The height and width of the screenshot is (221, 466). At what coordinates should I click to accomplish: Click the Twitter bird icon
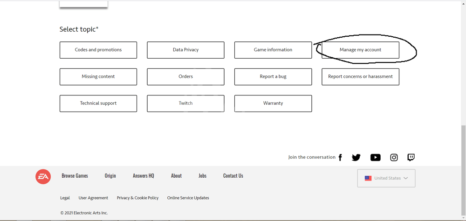coord(356,157)
